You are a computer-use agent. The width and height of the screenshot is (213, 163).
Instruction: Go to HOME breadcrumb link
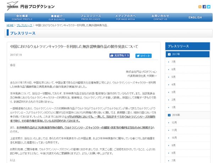tap(10, 25)
